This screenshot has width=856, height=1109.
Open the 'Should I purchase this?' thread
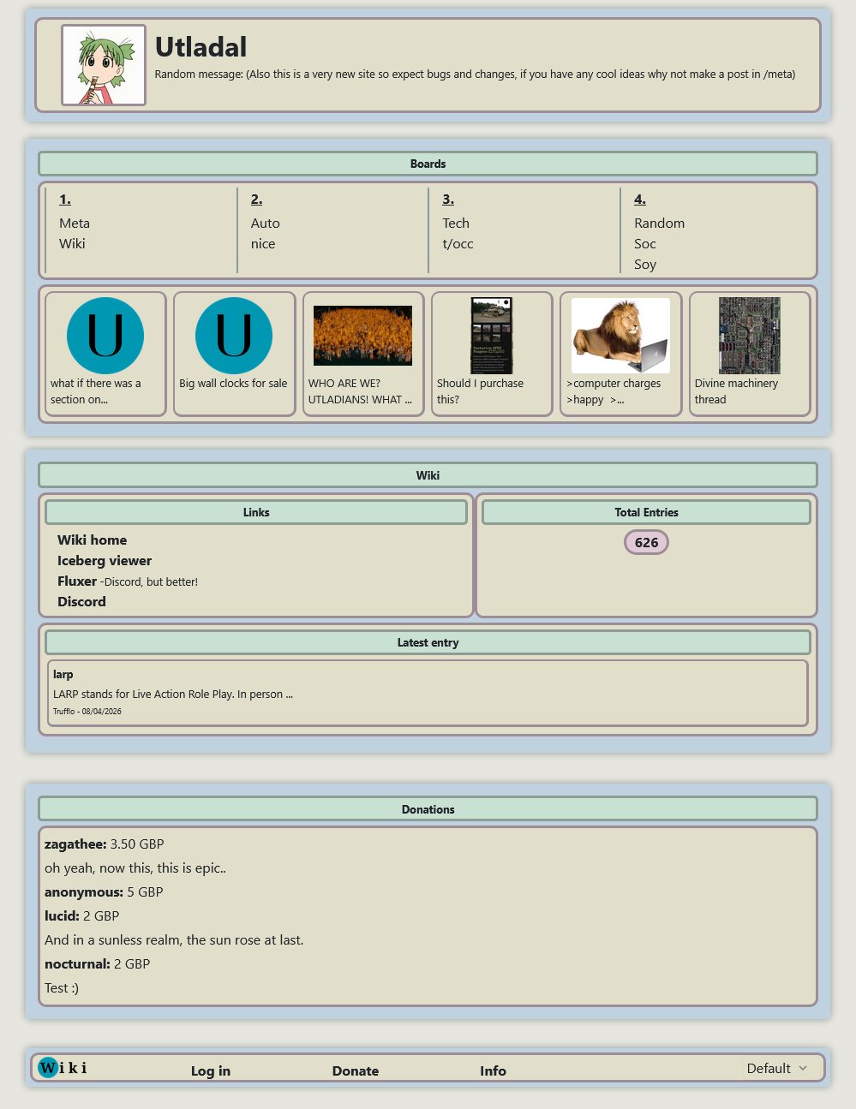pyautogui.click(x=492, y=336)
